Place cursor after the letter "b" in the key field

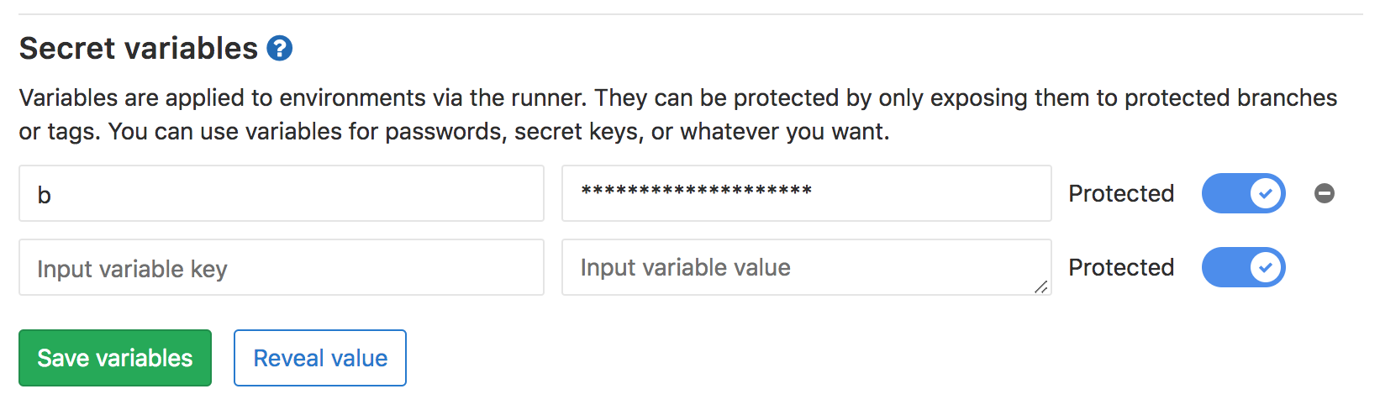[53, 195]
